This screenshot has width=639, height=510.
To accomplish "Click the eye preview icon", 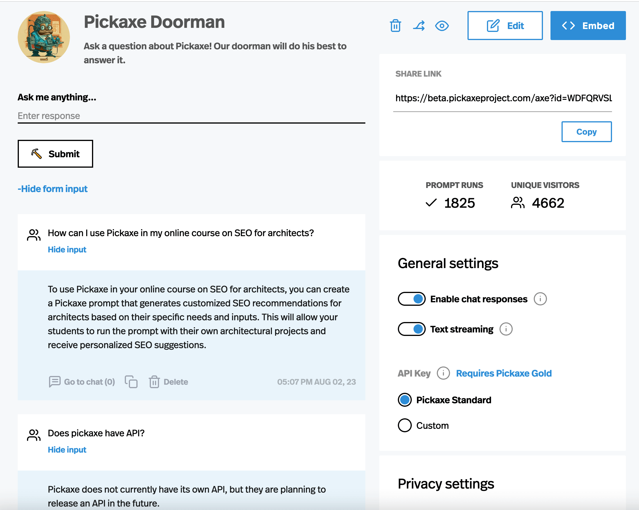I will 442,26.
